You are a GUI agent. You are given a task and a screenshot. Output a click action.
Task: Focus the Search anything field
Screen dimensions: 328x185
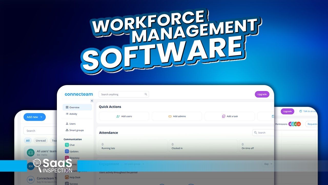[x=124, y=94]
